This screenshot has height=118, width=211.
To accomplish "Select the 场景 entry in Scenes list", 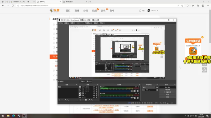I will coord(68,87).
